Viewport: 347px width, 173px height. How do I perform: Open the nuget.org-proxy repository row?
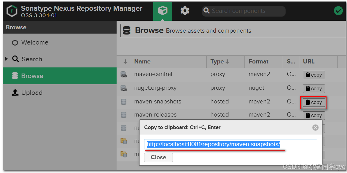pyautogui.click(x=231, y=88)
